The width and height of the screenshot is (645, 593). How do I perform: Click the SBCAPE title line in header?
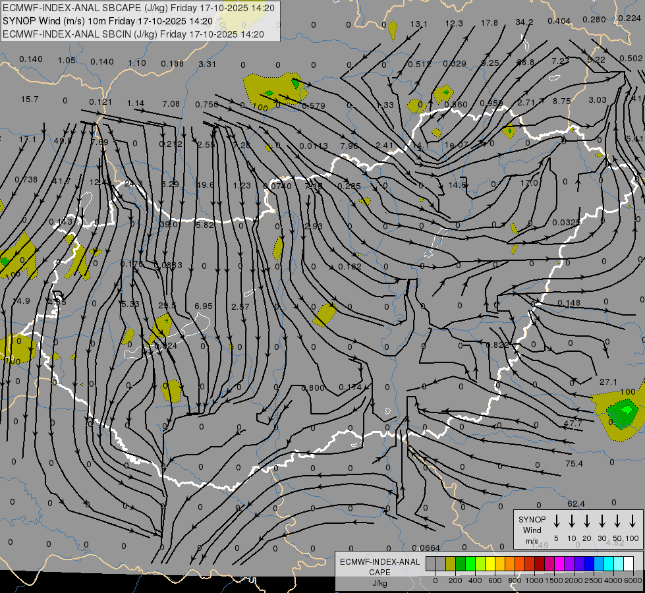(x=138, y=8)
